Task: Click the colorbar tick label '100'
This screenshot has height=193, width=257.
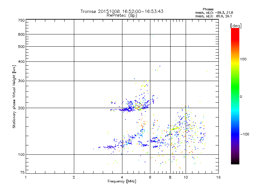Action: point(243,59)
